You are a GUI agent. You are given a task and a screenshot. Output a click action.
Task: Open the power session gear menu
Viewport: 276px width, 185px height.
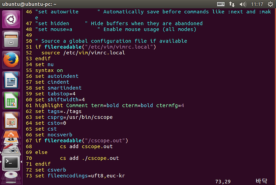[271, 4]
